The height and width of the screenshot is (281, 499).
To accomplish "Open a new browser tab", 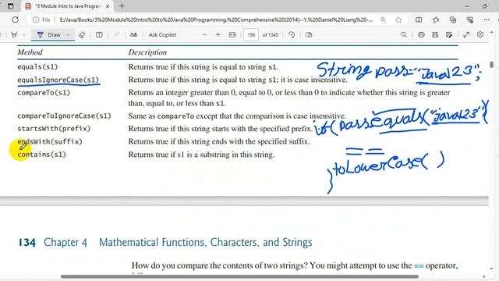I will pos(122,6).
